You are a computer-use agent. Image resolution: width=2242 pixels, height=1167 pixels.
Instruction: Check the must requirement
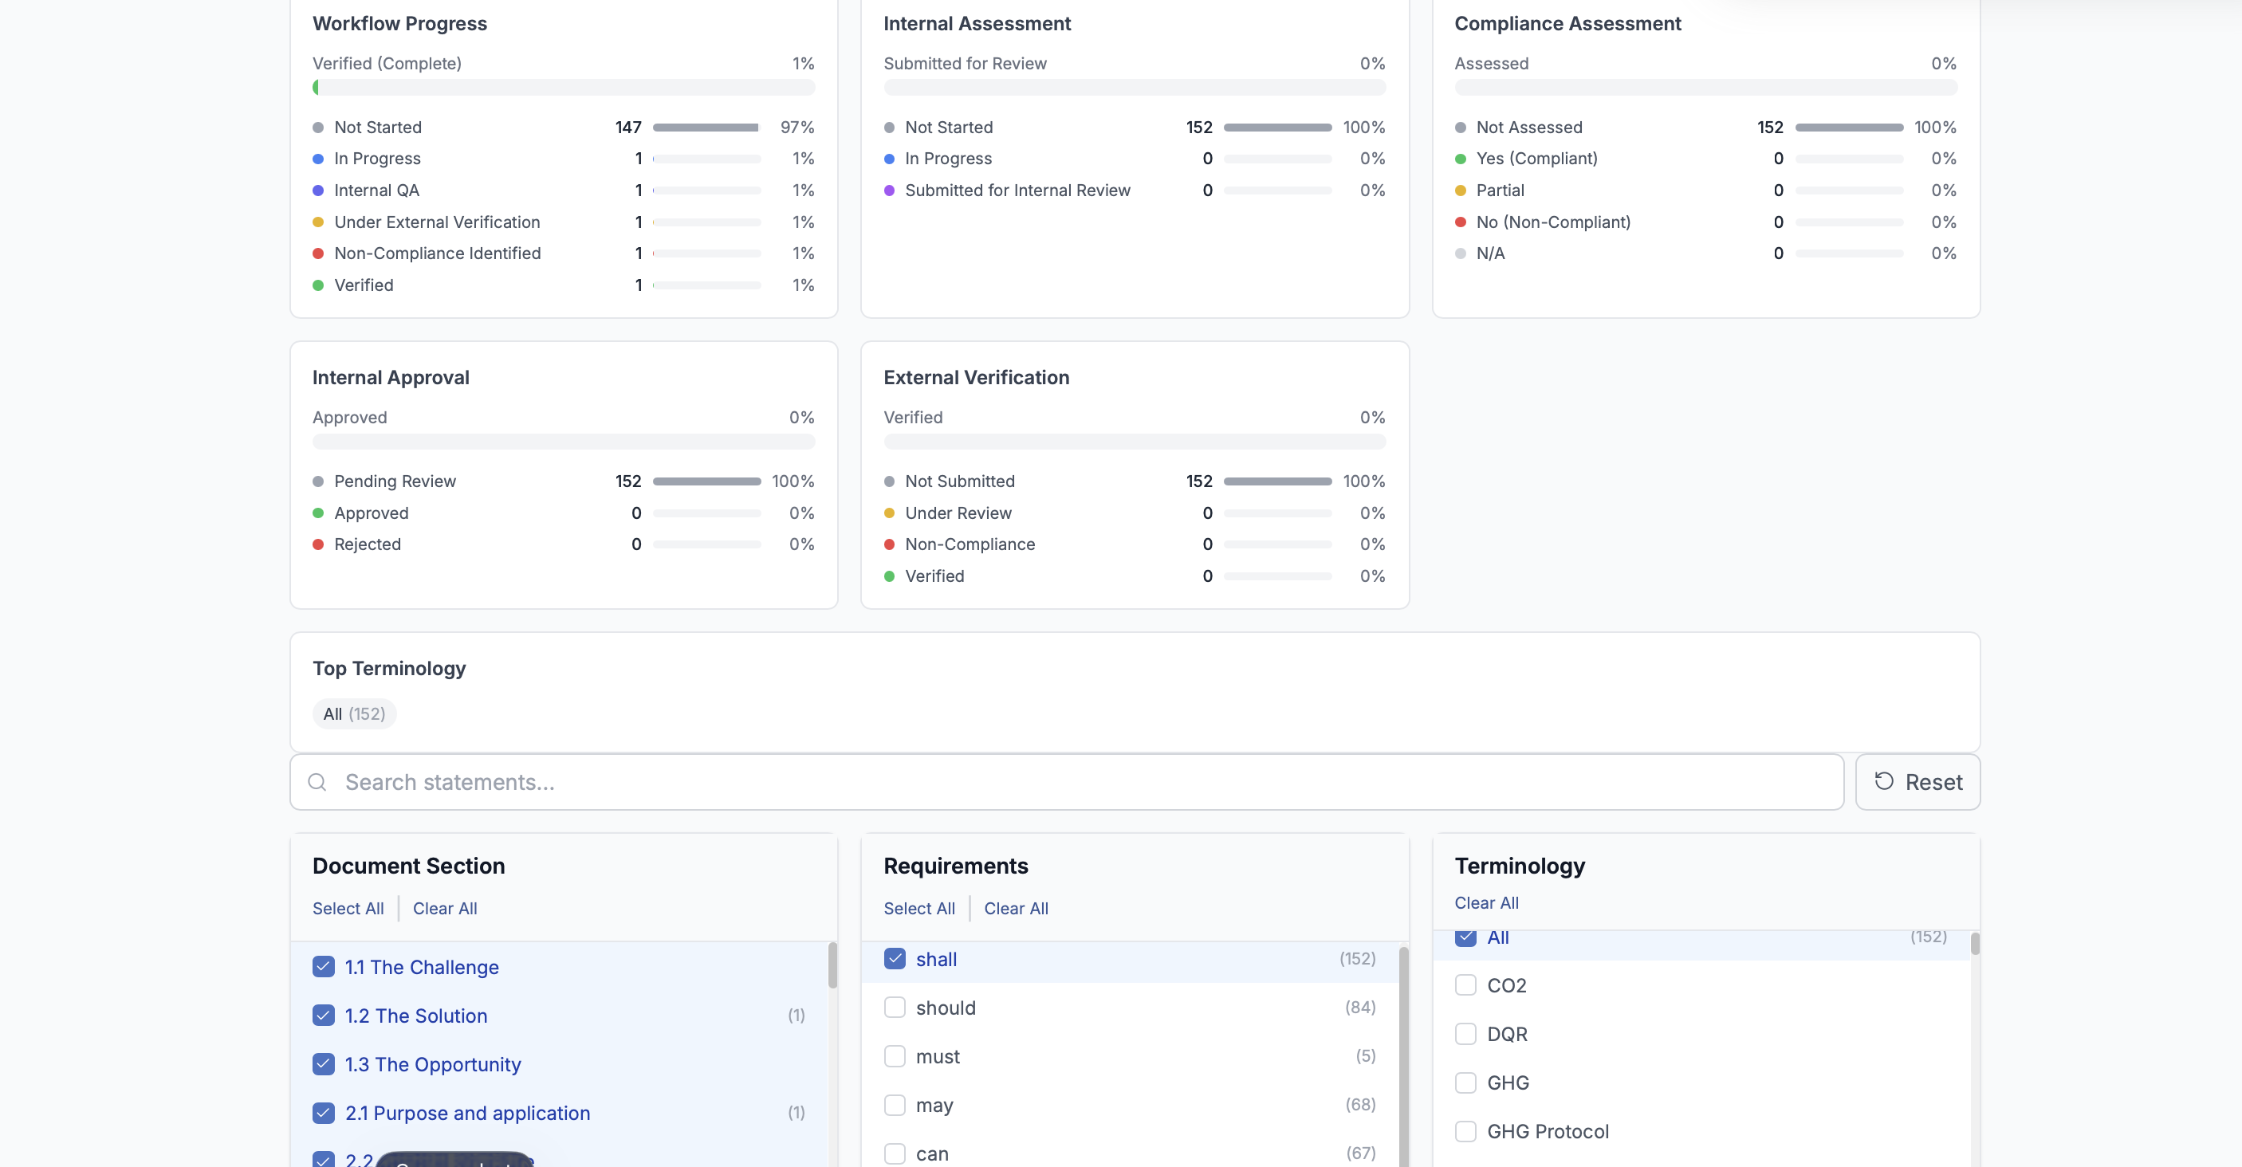tap(894, 1055)
